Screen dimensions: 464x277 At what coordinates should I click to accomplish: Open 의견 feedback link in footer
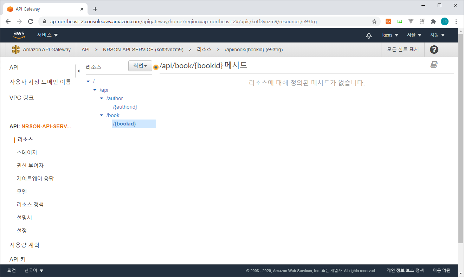[12, 271]
